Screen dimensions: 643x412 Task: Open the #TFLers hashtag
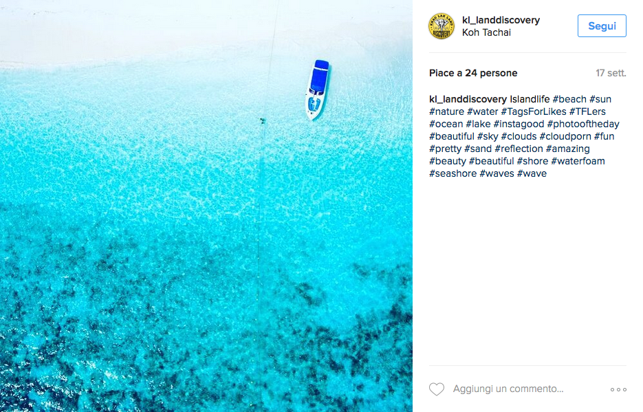coord(587,111)
